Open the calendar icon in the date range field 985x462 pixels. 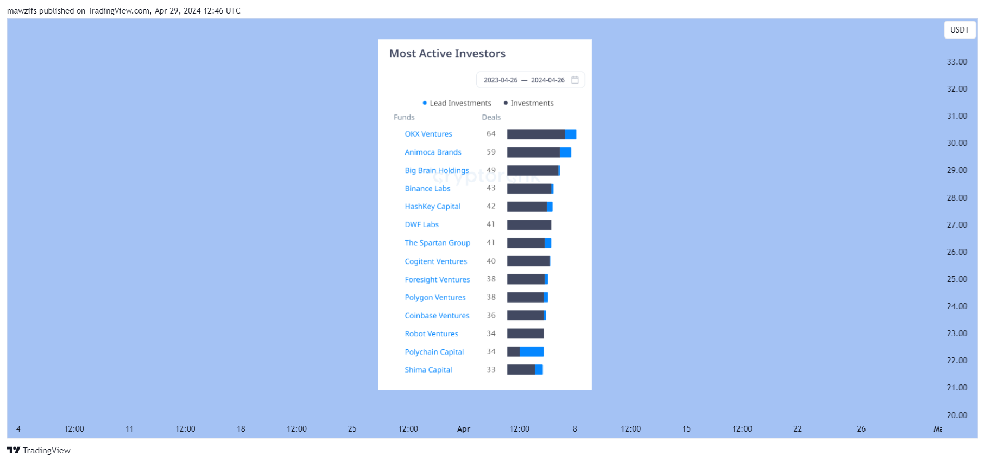point(574,80)
